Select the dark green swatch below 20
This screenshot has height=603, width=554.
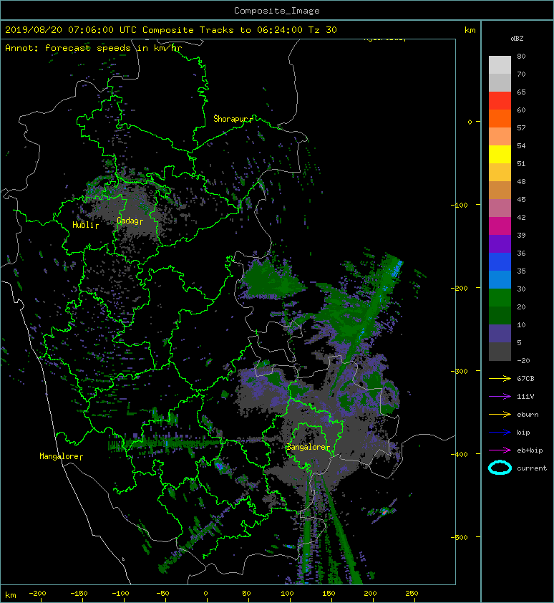(500, 315)
